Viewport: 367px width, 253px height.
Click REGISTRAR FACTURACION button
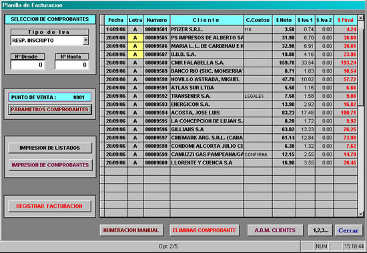coord(49,206)
